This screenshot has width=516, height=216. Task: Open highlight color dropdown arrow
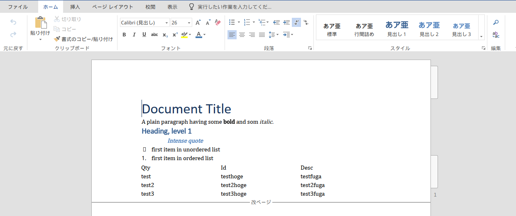[190, 35]
